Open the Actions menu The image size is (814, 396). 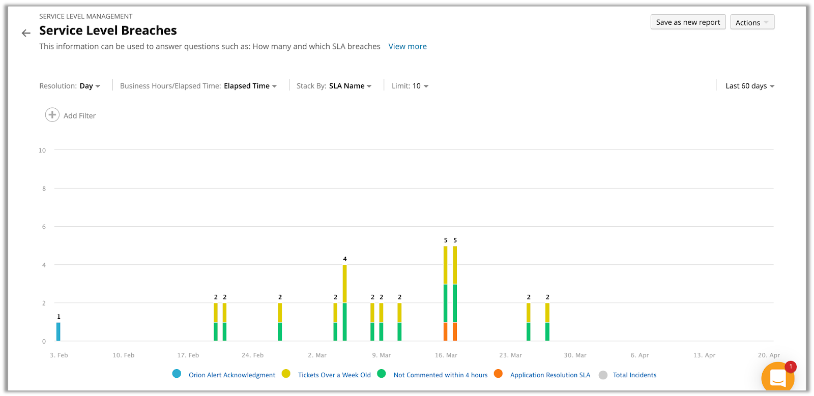pos(752,22)
